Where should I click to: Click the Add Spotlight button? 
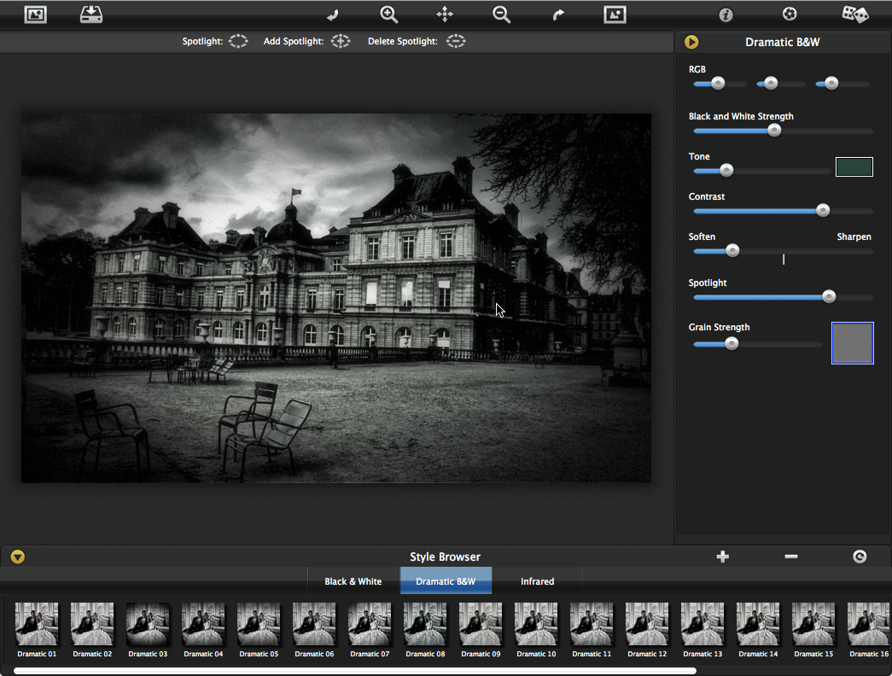341,41
